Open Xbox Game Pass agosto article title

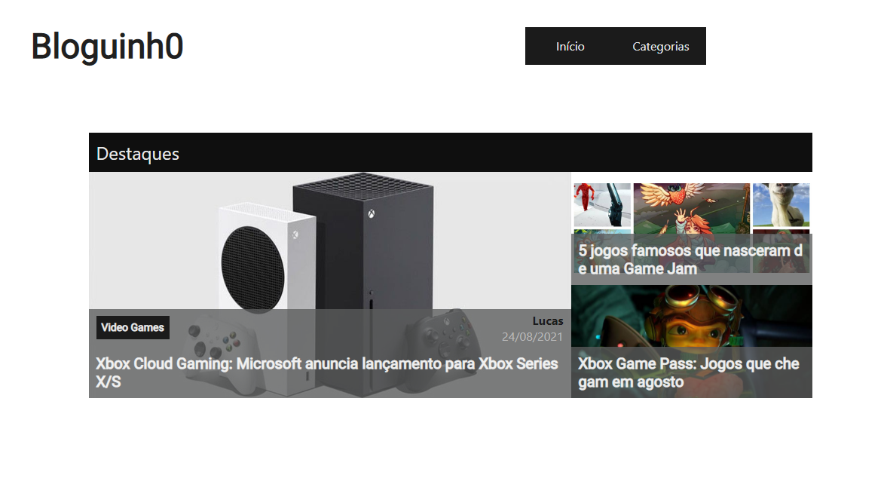click(689, 372)
